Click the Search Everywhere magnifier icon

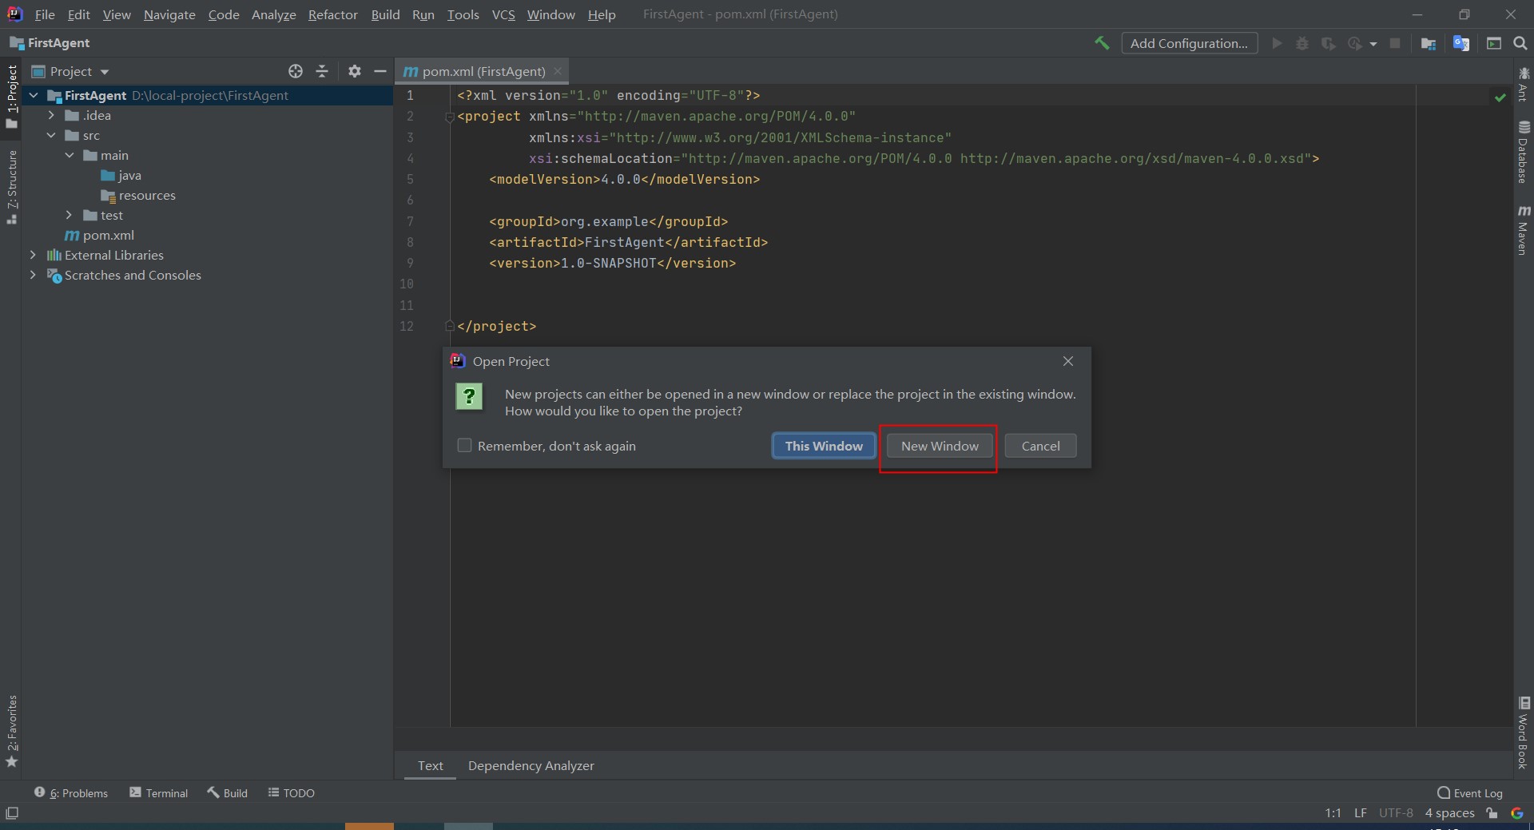point(1520,43)
